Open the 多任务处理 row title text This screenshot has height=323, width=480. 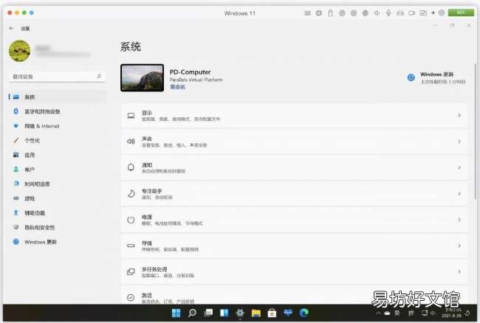(154, 269)
